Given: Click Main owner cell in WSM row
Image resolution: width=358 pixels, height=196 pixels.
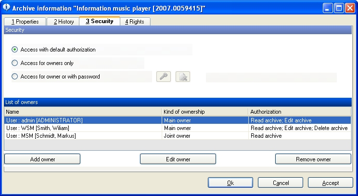Looking at the screenshot, I should coord(205,128).
